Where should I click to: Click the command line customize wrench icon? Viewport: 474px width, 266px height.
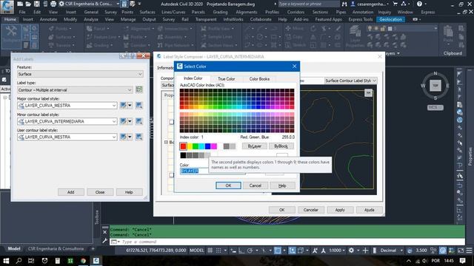click(x=105, y=241)
